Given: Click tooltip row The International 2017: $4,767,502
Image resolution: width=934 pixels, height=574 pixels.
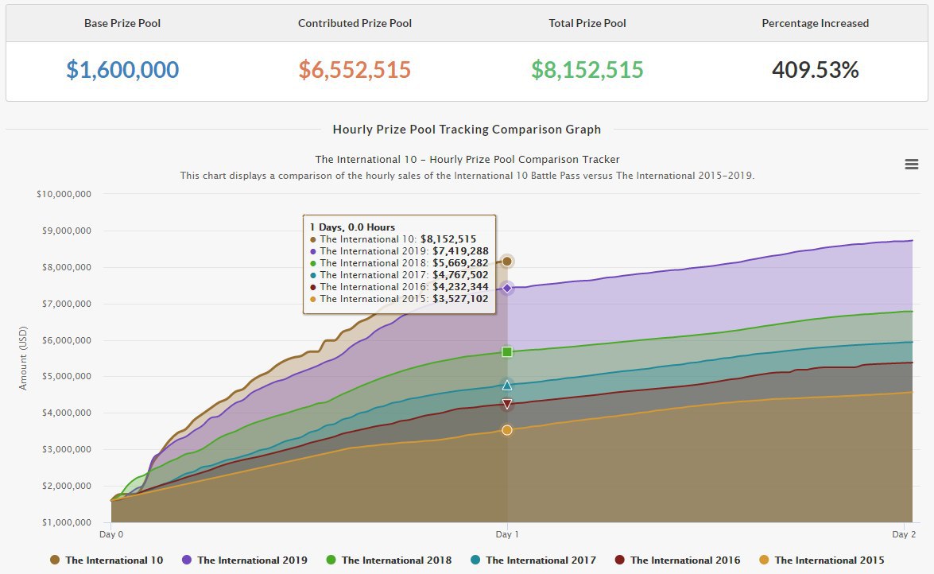Looking at the screenshot, I should point(399,275).
